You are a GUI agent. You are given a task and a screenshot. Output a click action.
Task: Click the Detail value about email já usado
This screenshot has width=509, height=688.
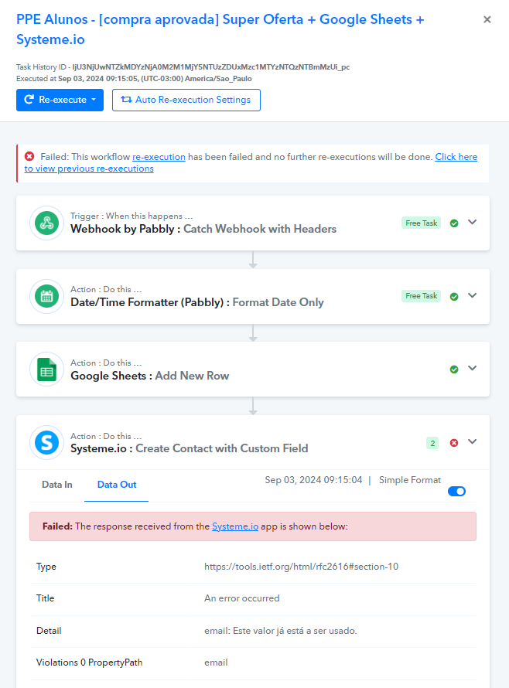[281, 631]
